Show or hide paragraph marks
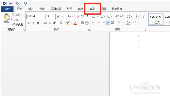 tap(144, 16)
